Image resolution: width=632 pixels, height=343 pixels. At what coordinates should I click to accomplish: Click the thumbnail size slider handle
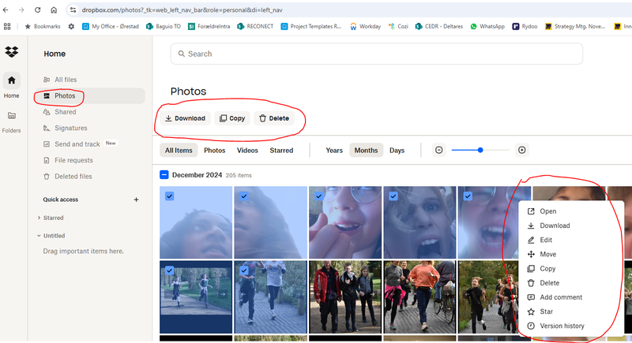480,150
